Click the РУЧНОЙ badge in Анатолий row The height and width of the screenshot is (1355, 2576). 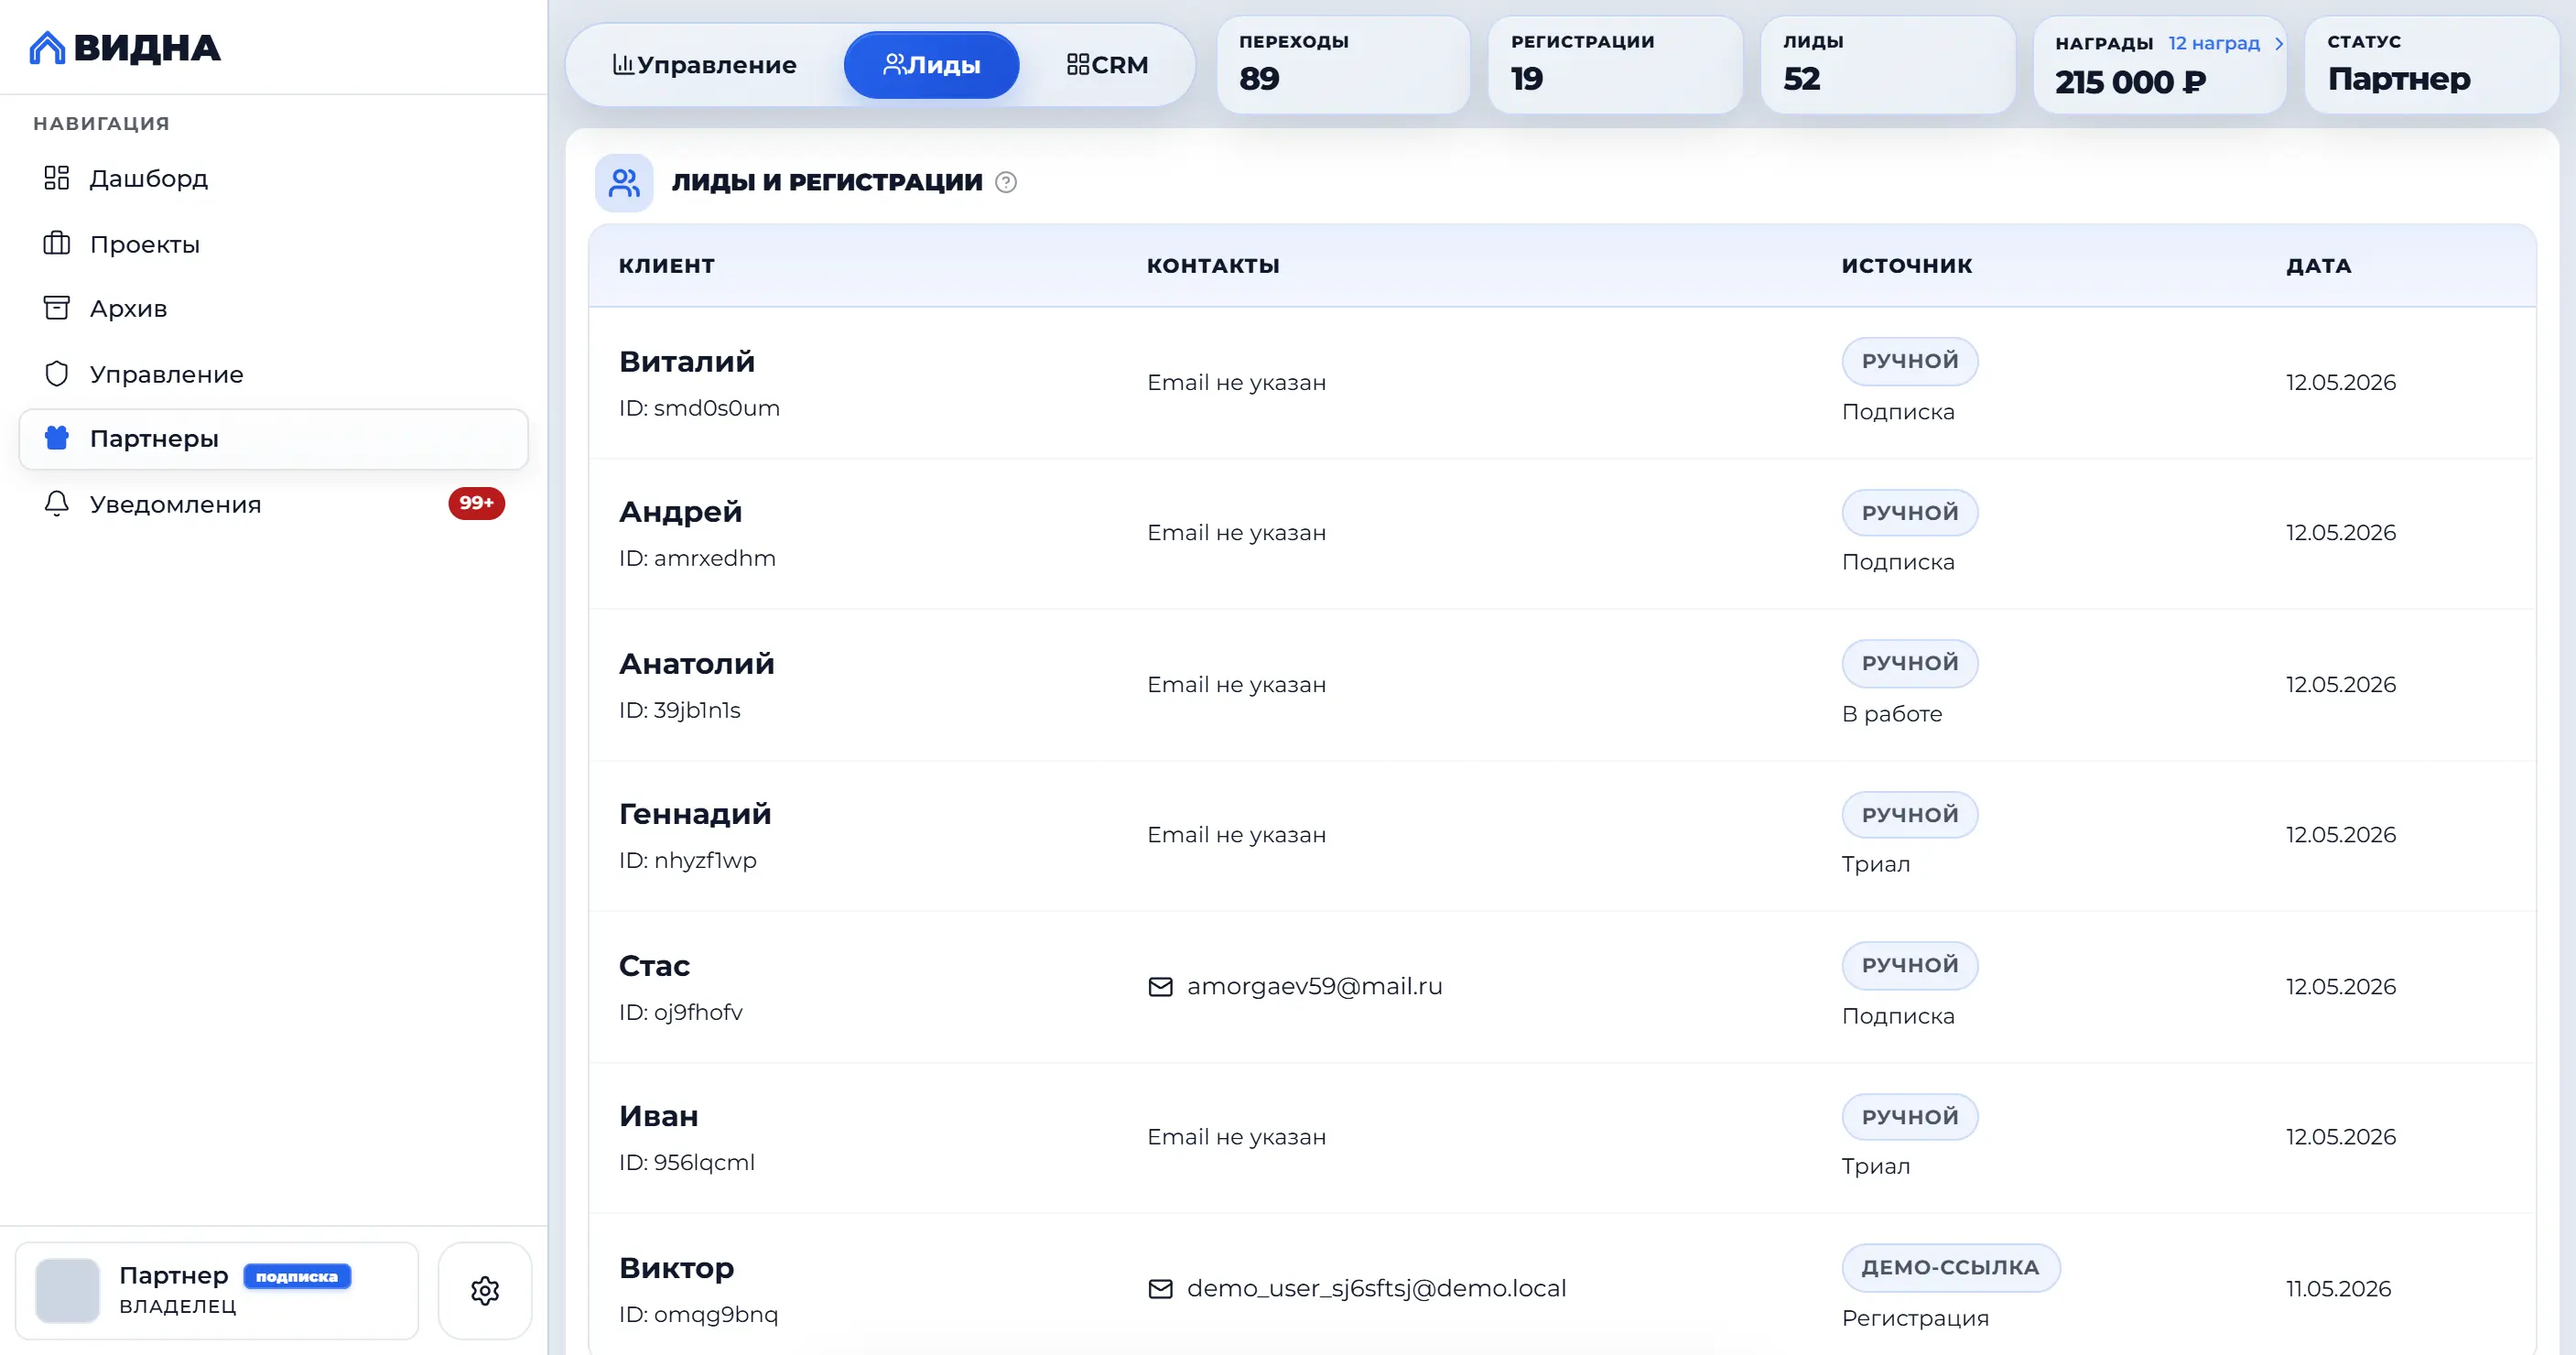(x=1910, y=663)
